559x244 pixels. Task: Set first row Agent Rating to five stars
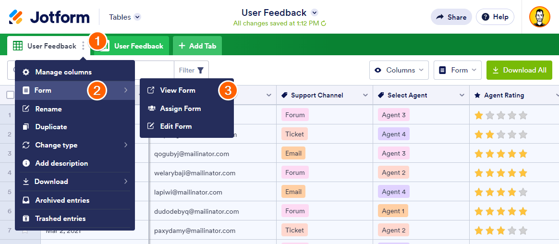pos(523,115)
